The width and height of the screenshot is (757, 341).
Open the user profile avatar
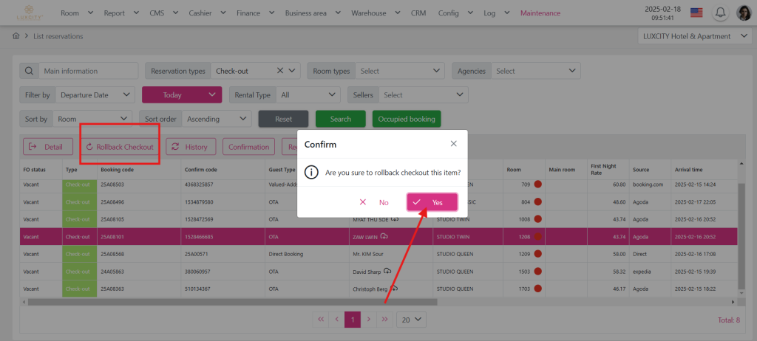(x=744, y=13)
